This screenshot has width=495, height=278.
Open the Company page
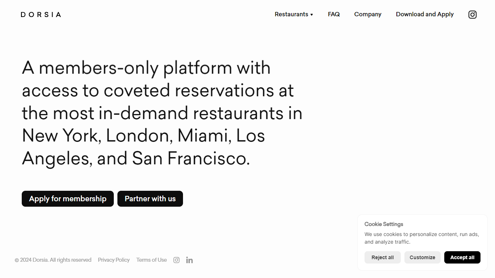coord(368,14)
